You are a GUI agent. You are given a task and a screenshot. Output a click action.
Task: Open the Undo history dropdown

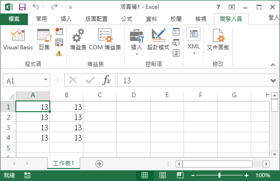point(43,7)
